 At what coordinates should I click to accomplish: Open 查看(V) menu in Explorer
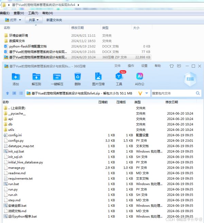[19, 13]
